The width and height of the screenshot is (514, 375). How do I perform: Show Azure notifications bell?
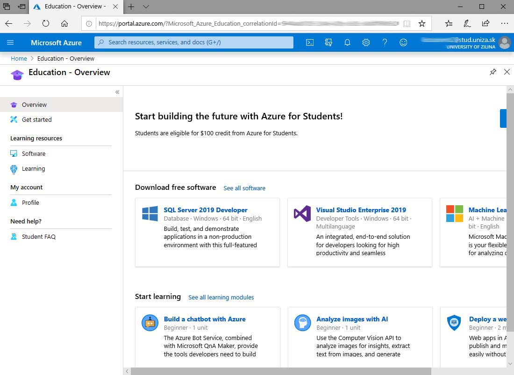point(347,42)
